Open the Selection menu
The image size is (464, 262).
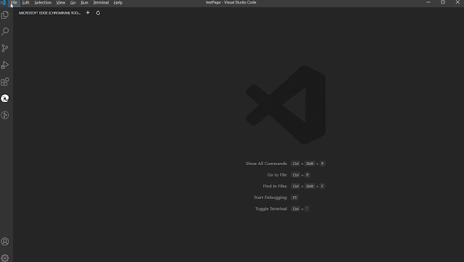43,2
